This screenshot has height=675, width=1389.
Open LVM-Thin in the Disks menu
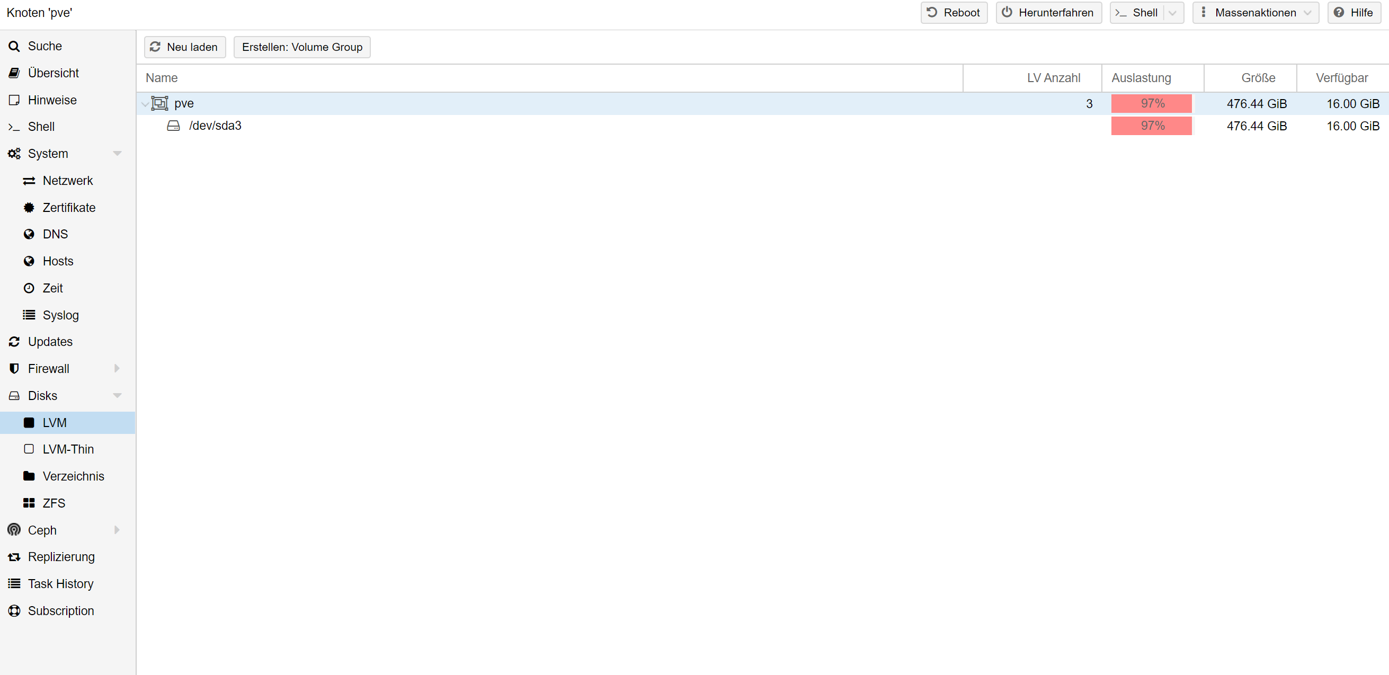(x=68, y=449)
